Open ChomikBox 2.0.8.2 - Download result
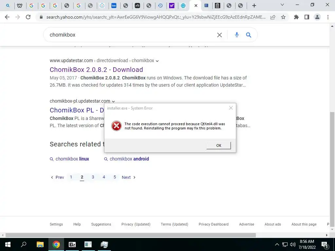 [x=96, y=70]
